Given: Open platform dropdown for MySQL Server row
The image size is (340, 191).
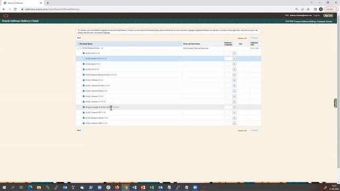Looking at the screenshot, I should (x=234, y=53).
